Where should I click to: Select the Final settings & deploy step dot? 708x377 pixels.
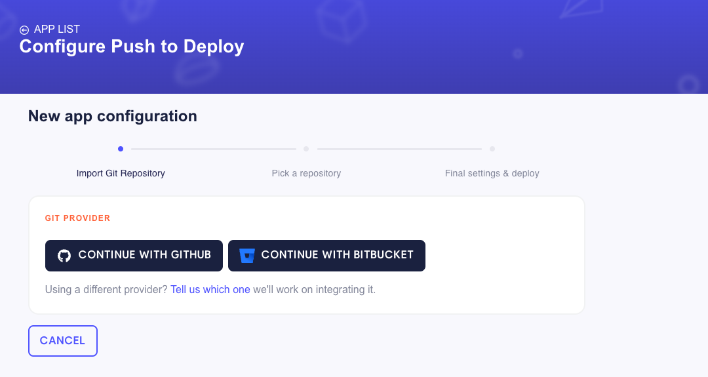pos(492,149)
